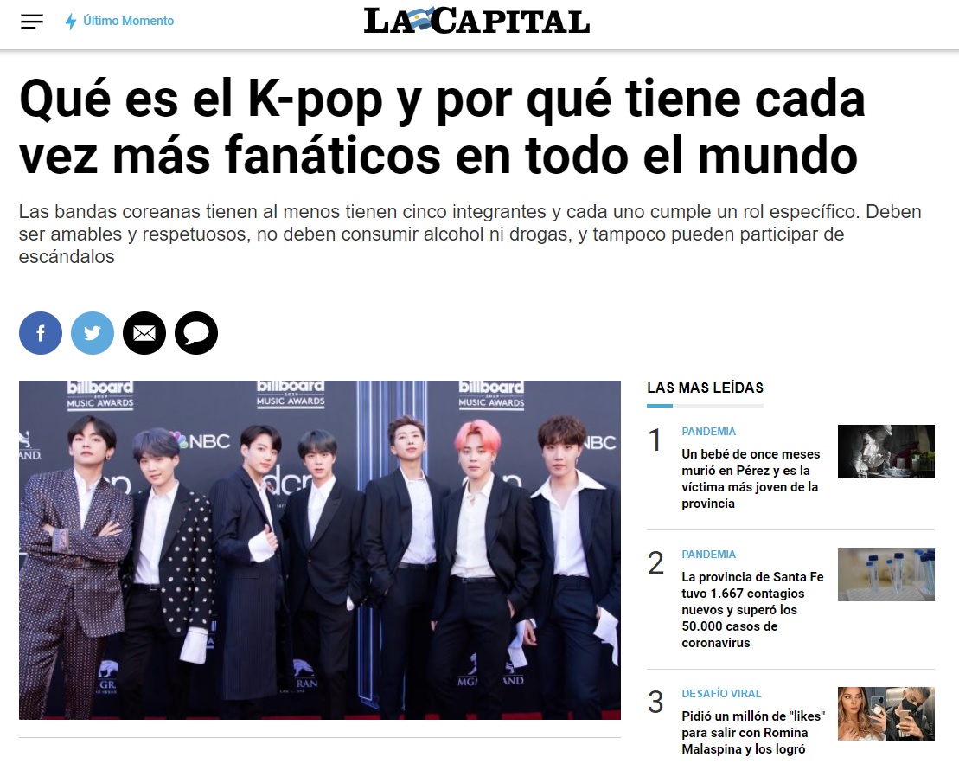Open Romina Malaspina likes article
Screen dimensions: 959x783
[753, 733]
